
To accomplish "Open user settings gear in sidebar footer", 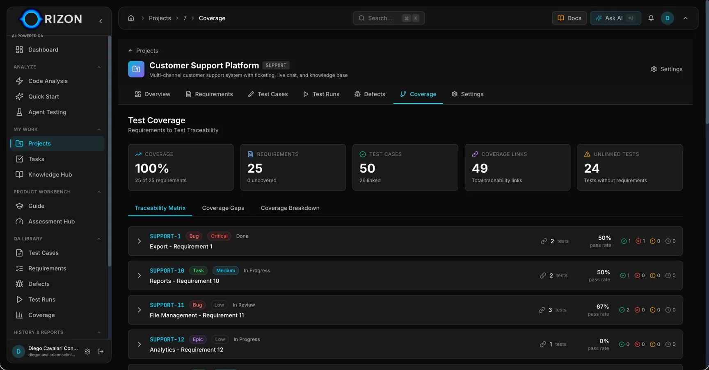I will point(87,352).
